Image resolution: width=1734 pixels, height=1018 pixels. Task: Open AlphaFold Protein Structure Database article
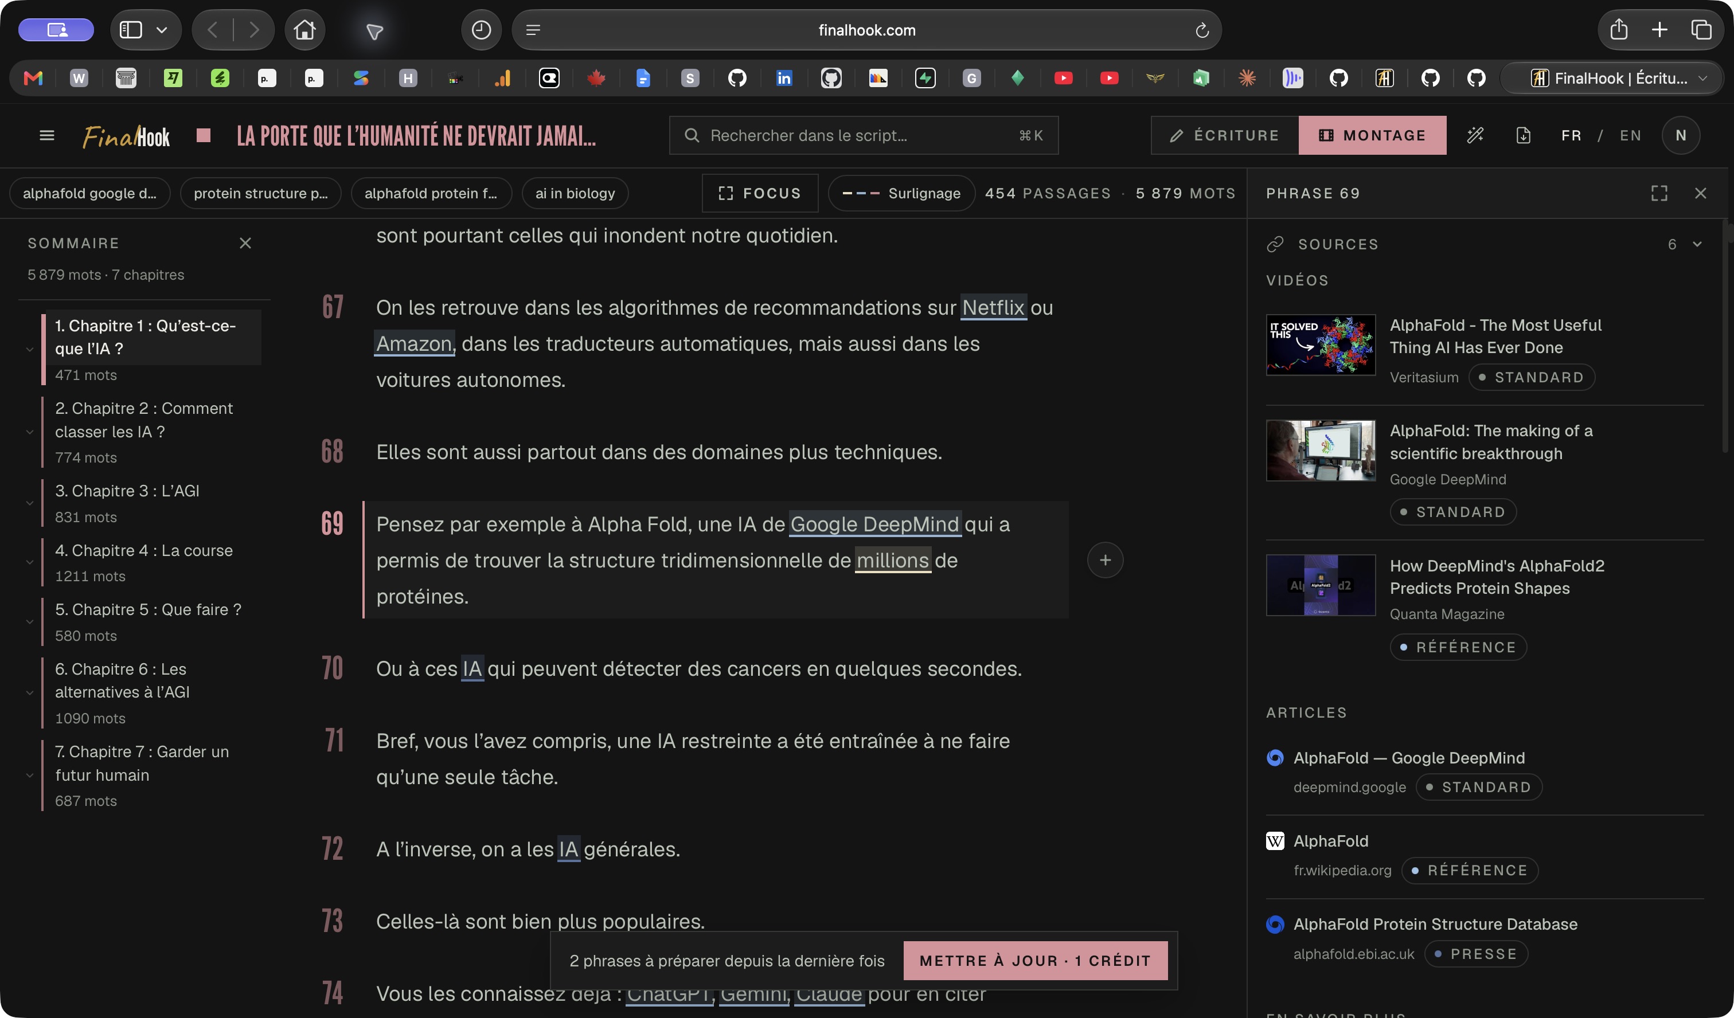[1435, 924]
